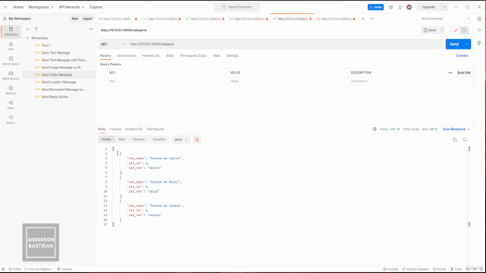The width and height of the screenshot is (486, 273).
Task: Open the tab bar three-dots overflow menu
Action: pyautogui.click(x=372, y=18)
